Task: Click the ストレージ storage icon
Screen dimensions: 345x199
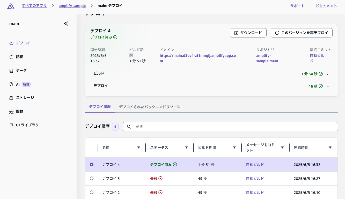Action: click(11, 98)
